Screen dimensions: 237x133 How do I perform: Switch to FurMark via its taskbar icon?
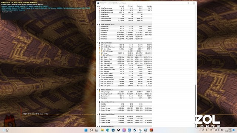point(151,130)
